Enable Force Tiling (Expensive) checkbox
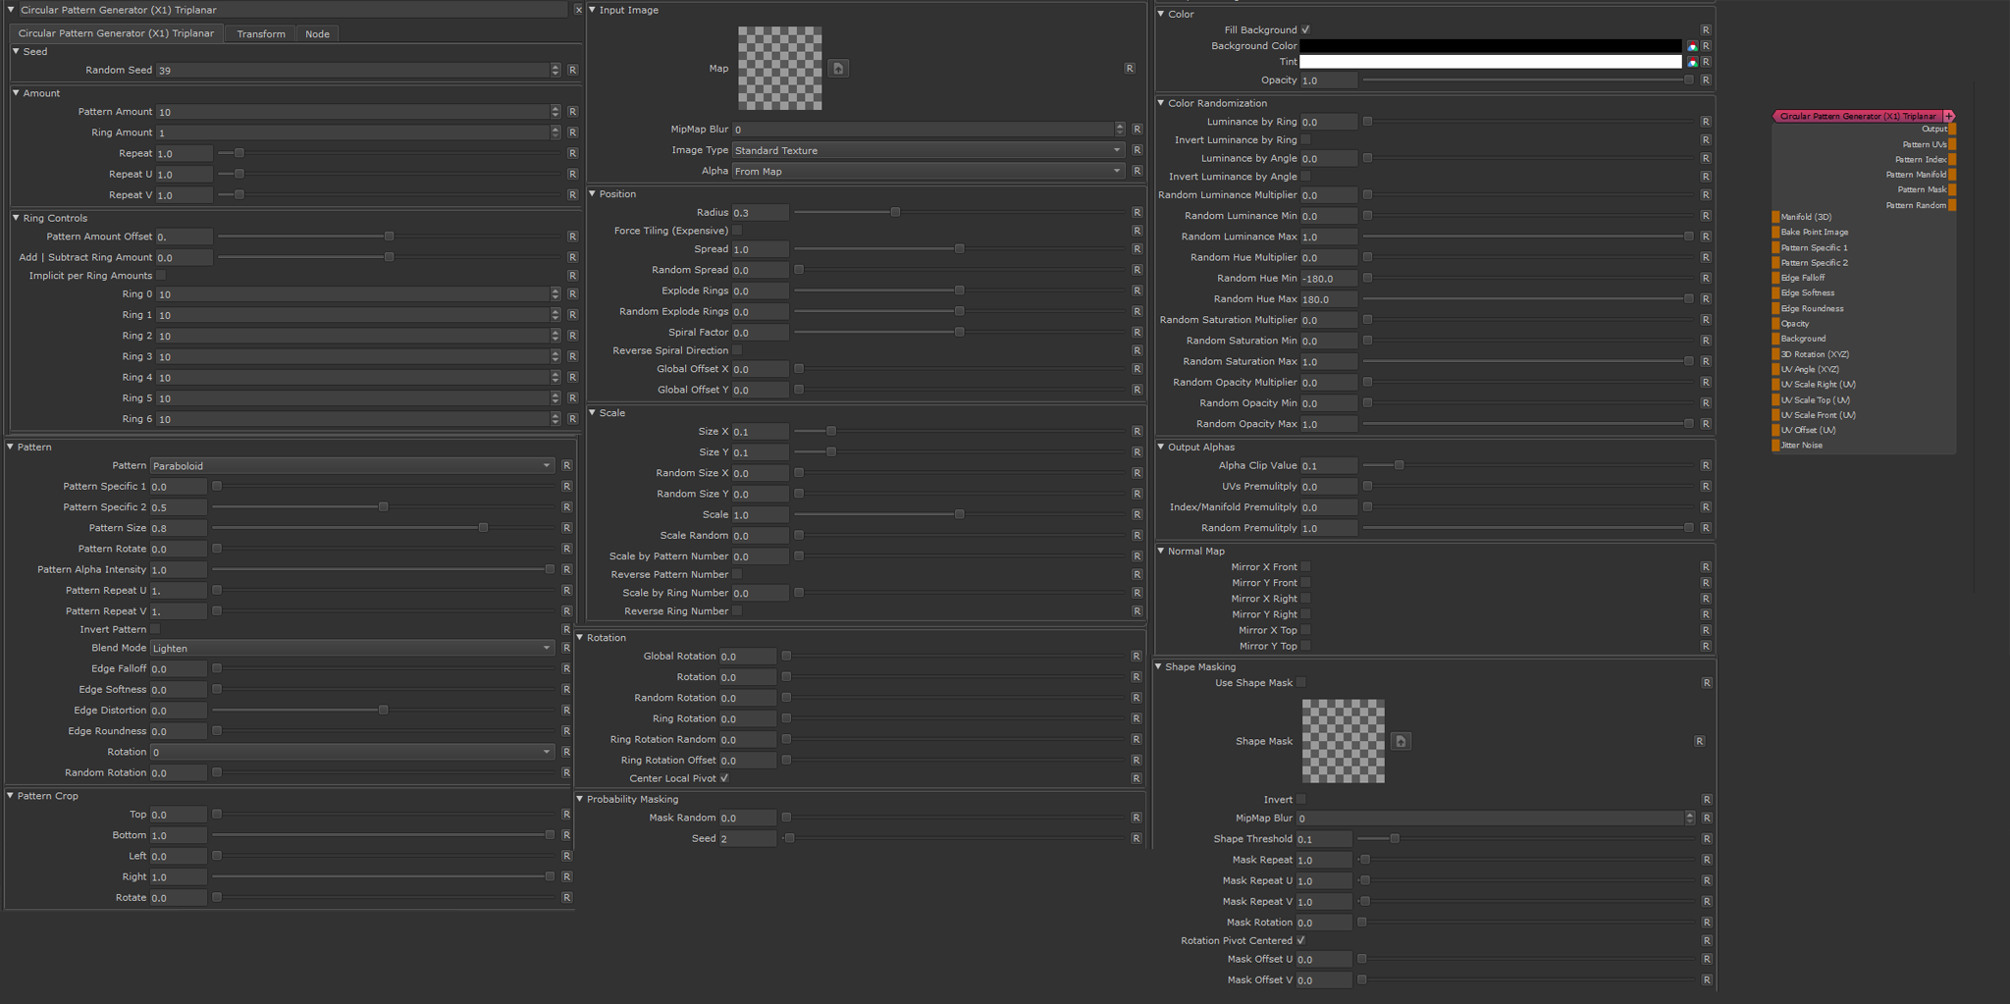Image resolution: width=2010 pixels, height=1004 pixels. (x=737, y=231)
